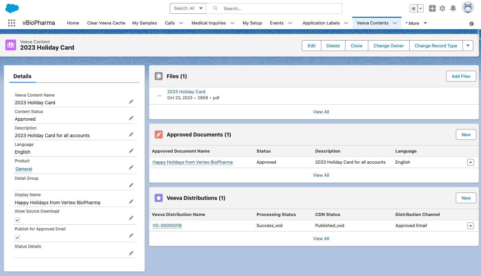Clone the 2023 Holiday Card record
Screen dimensions: 481x276
coord(356,46)
